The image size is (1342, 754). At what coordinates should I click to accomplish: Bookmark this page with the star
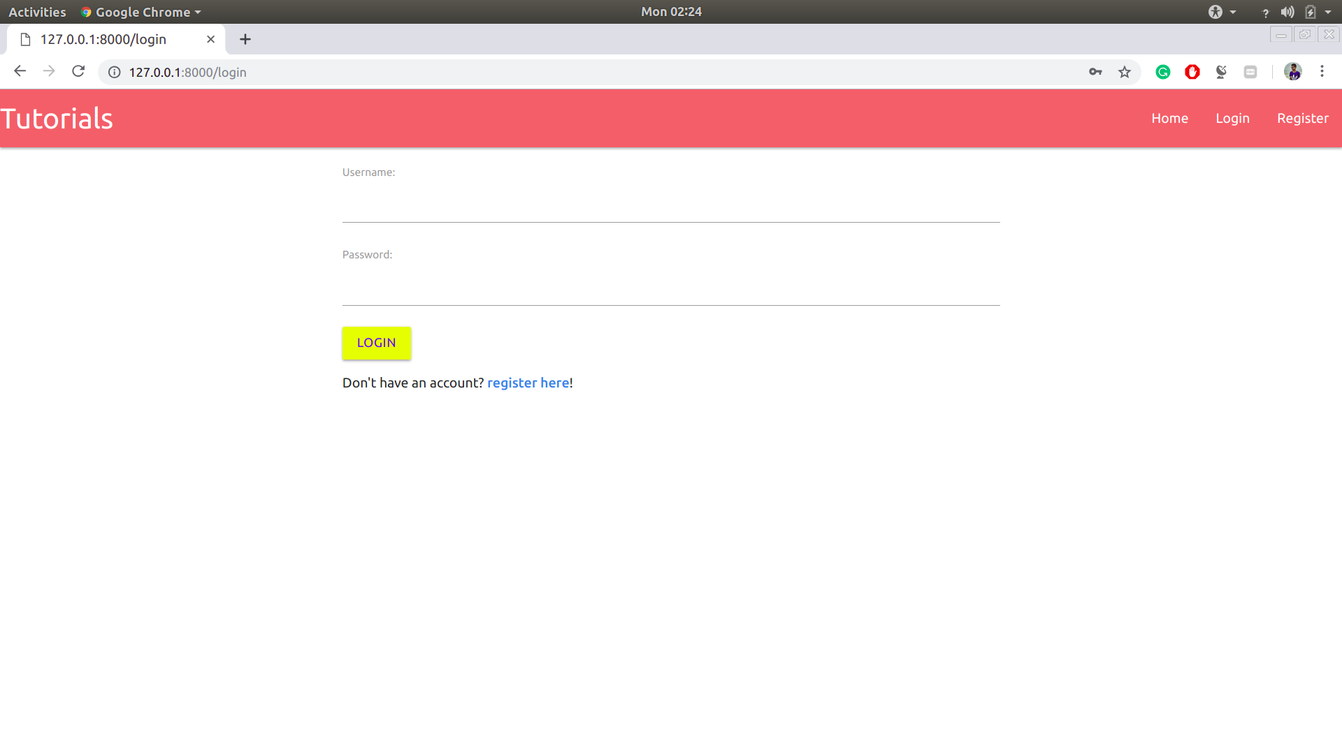point(1125,72)
